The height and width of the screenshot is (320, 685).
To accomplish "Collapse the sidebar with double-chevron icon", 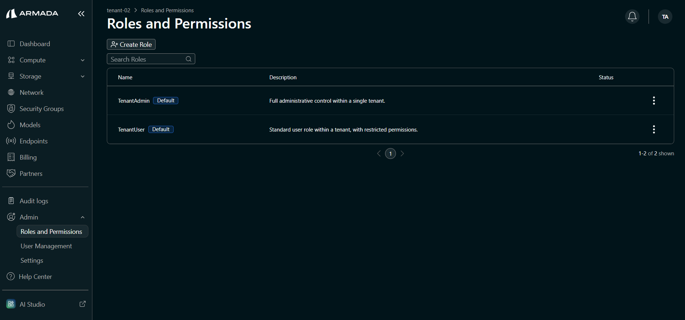I will [x=81, y=14].
